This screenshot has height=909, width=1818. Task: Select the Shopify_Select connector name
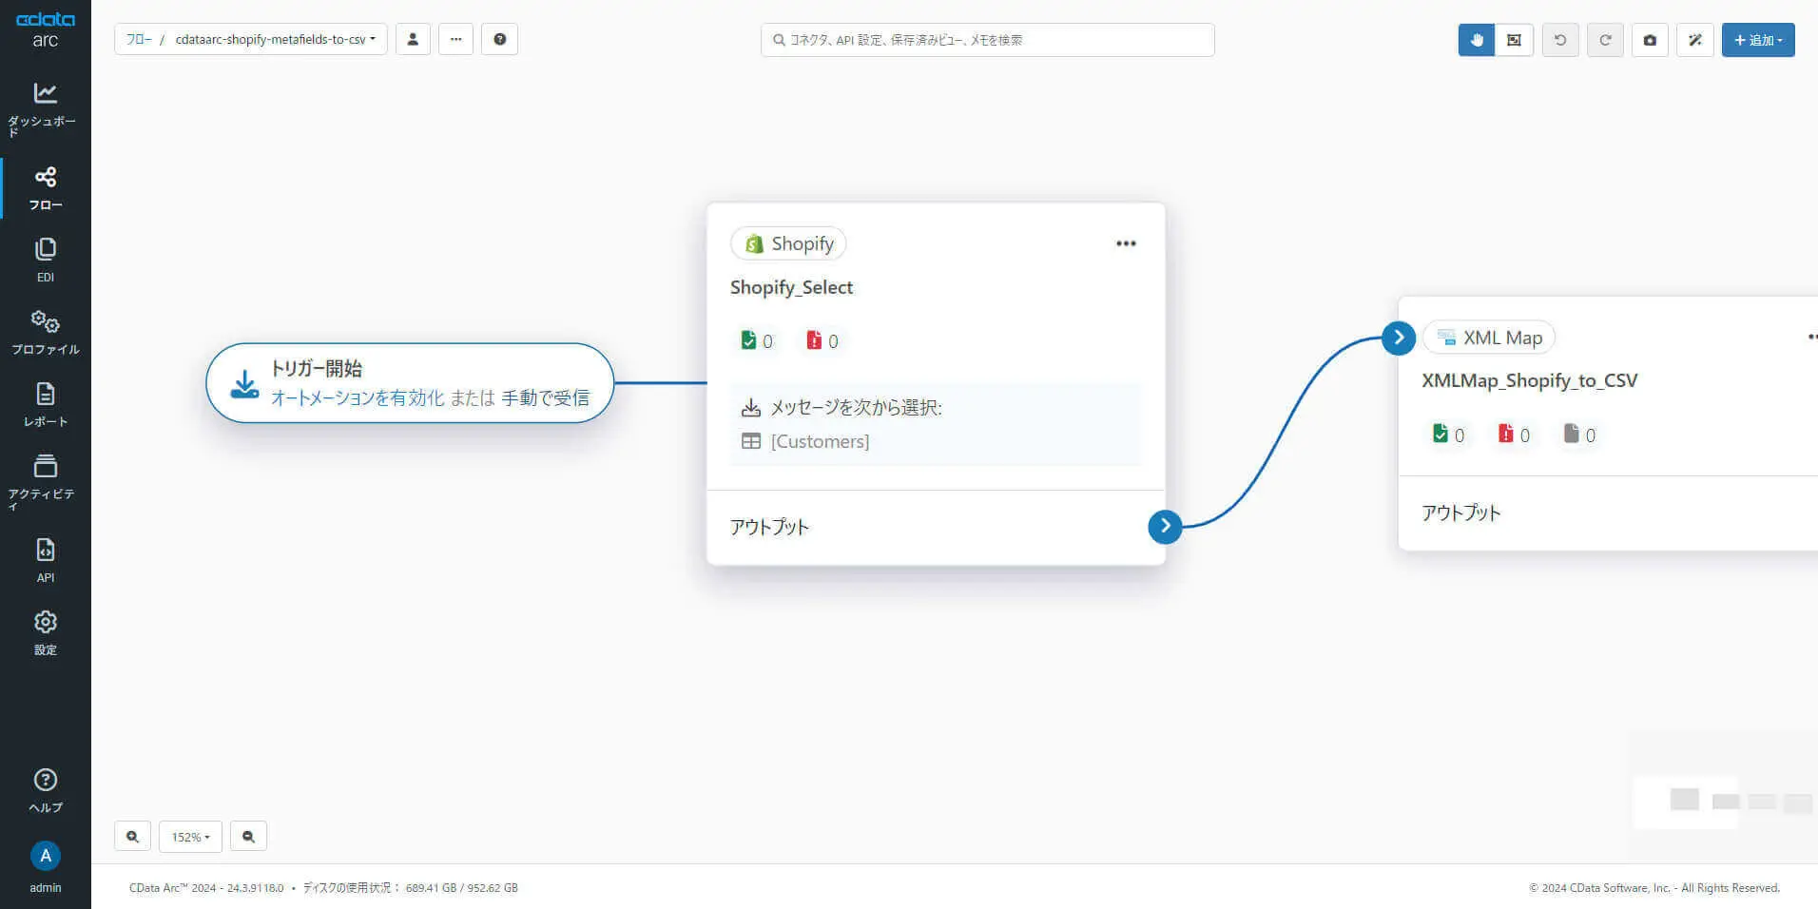click(x=791, y=287)
